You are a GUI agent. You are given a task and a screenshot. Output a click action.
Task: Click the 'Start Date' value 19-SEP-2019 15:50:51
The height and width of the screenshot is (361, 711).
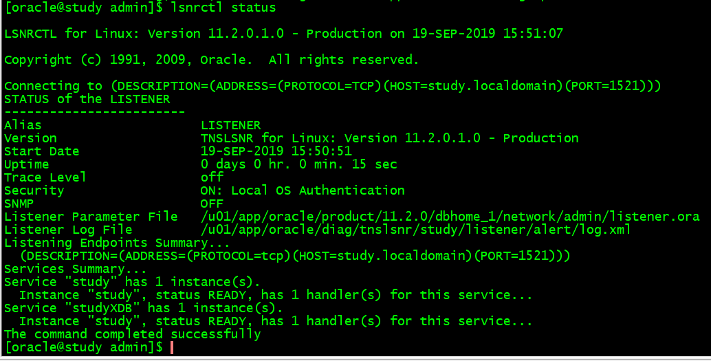coord(276,151)
